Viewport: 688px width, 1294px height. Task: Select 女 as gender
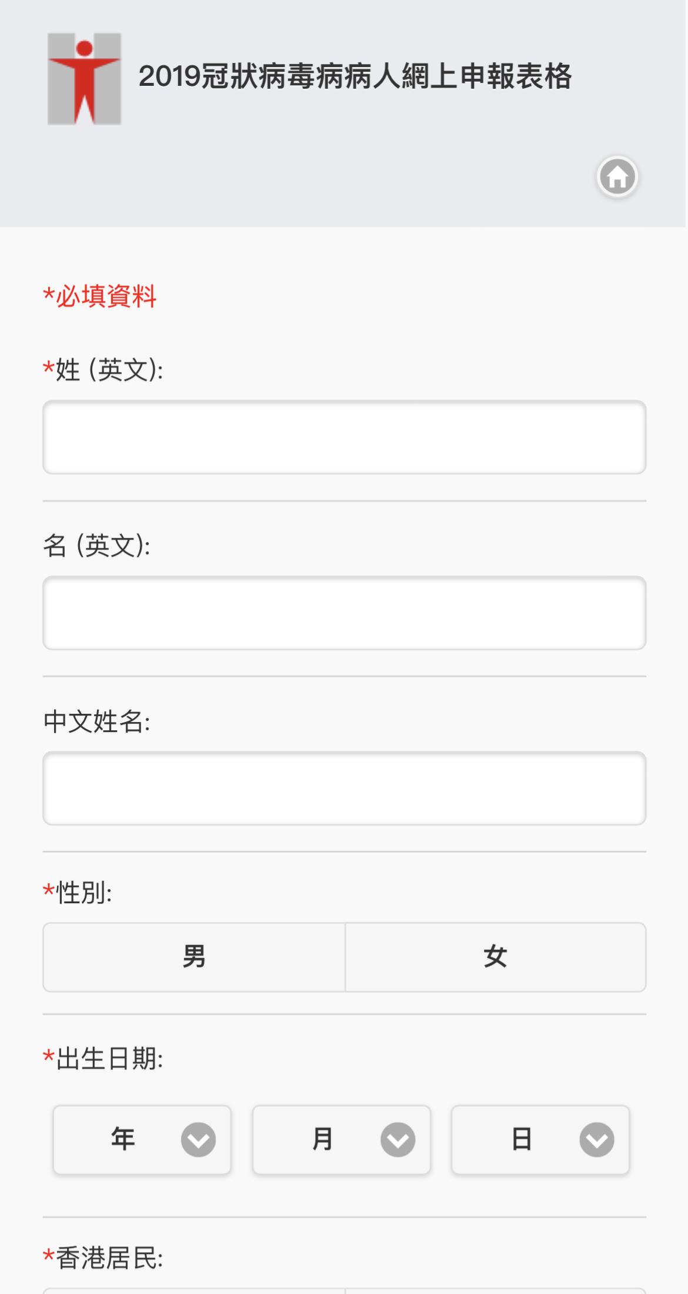tap(495, 957)
